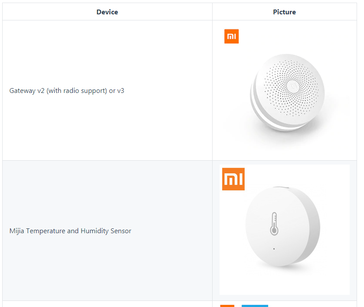Image resolution: width=364 pixels, height=307 pixels.
Task: Click the Gateway v2 or v3 device text
Action: 67,91
